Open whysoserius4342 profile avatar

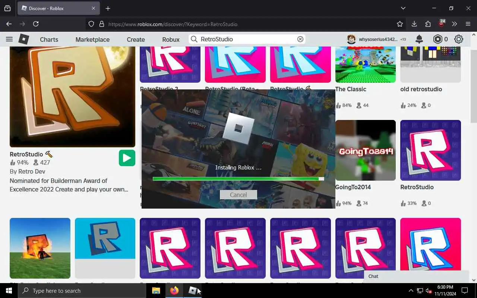click(x=351, y=39)
